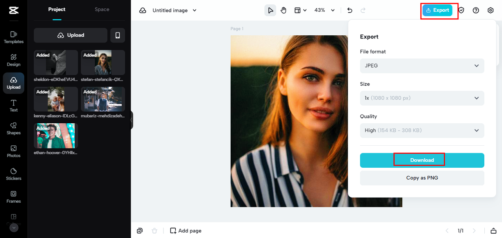Click the cloud save icon
502x238 pixels.
(143, 10)
